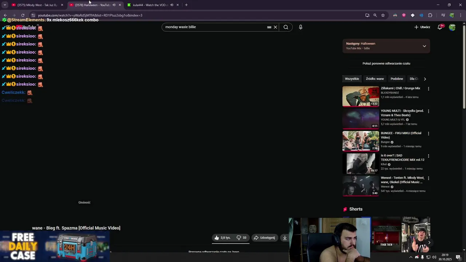
Task: Open the taskbar clock showing 20:19
Action: 445,257
